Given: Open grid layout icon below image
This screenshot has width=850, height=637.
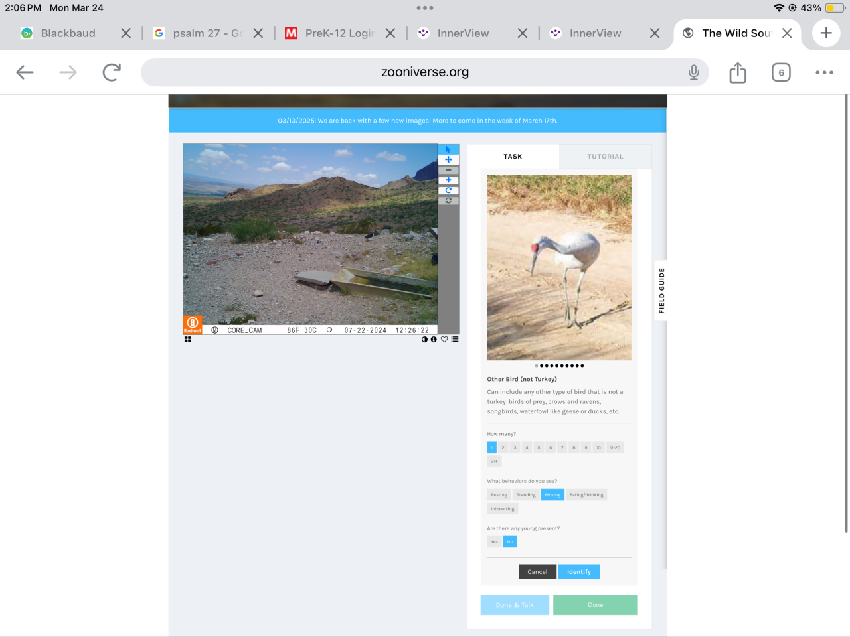Looking at the screenshot, I should [188, 339].
